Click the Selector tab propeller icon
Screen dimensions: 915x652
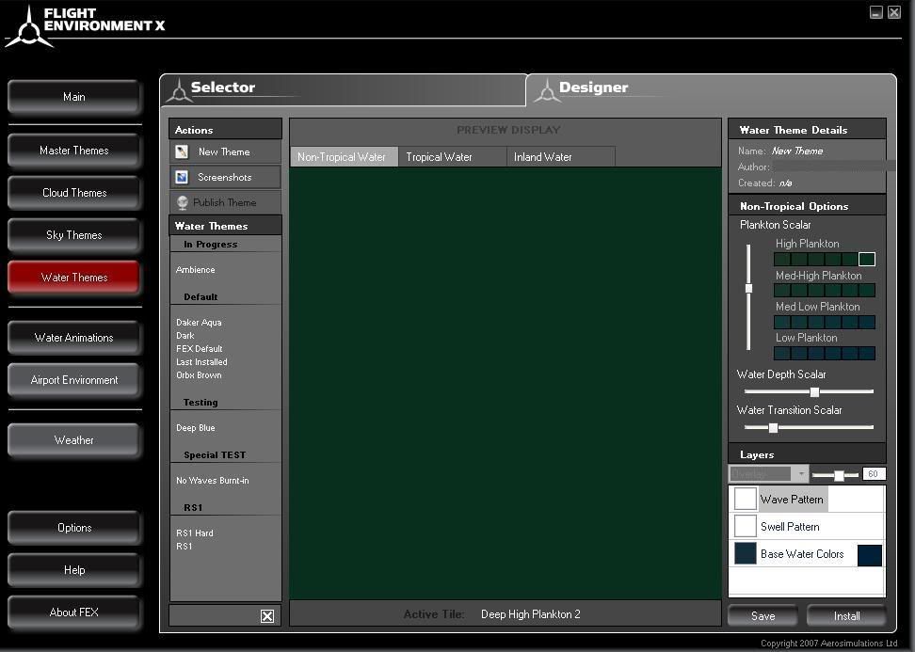(x=178, y=90)
